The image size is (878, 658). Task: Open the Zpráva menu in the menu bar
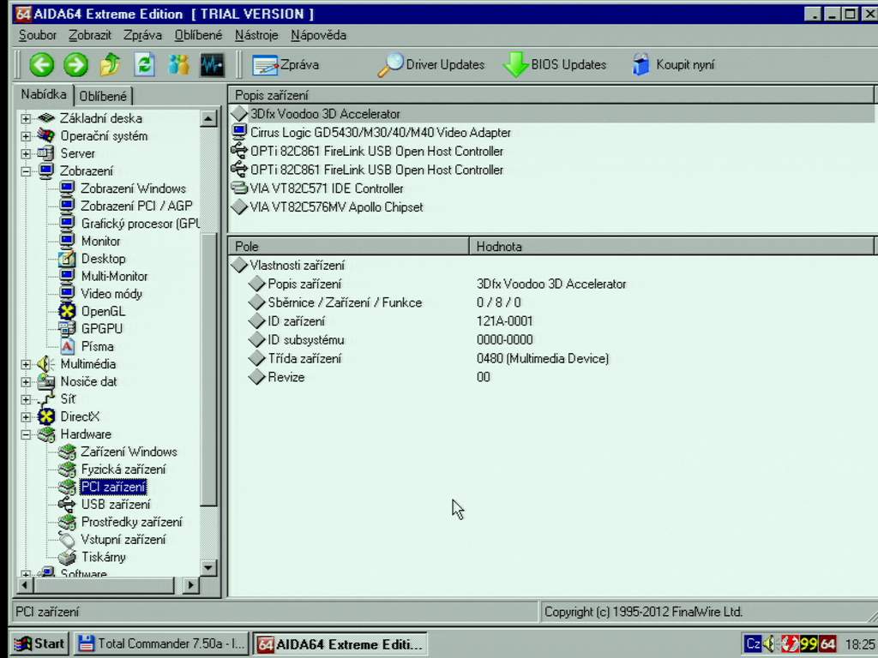pos(142,35)
